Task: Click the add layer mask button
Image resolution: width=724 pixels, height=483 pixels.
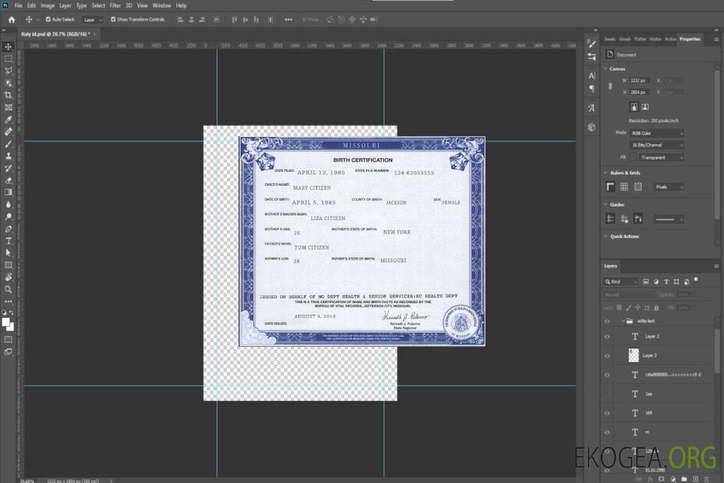Action: click(x=661, y=479)
